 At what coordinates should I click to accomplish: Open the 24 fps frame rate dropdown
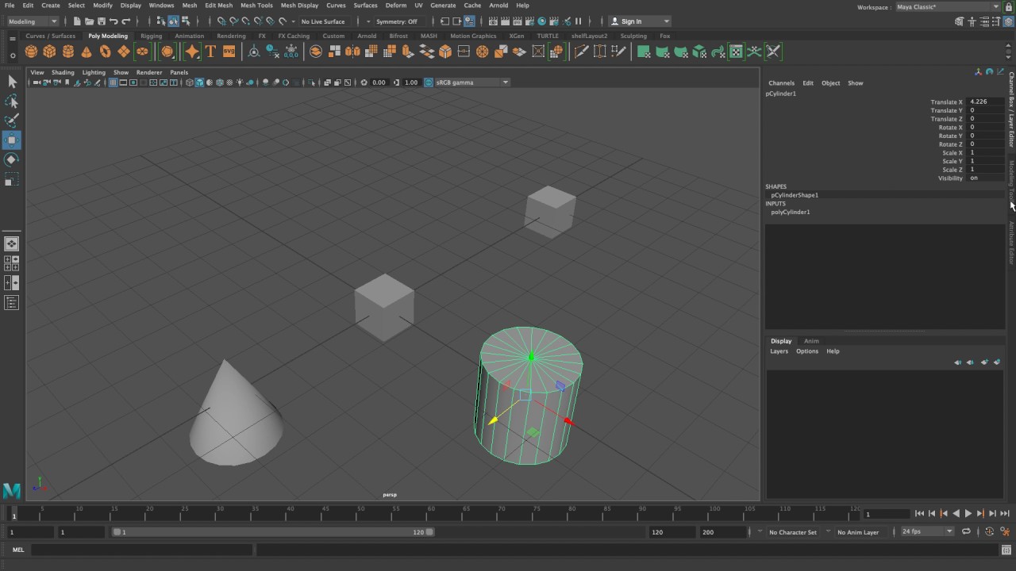(x=927, y=532)
